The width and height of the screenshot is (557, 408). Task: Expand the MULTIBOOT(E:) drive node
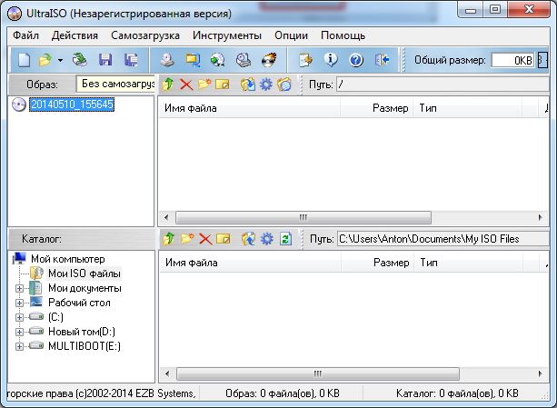point(20,346)
